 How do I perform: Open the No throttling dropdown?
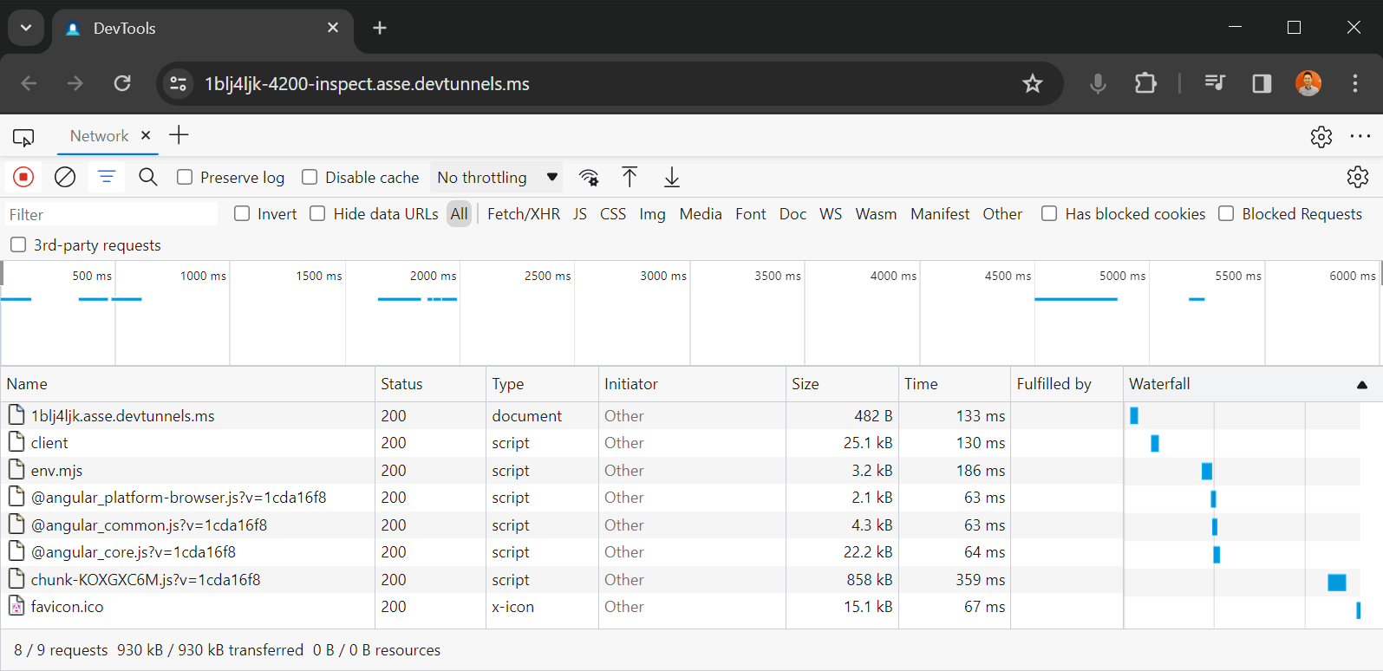click(x=497, y=178)
